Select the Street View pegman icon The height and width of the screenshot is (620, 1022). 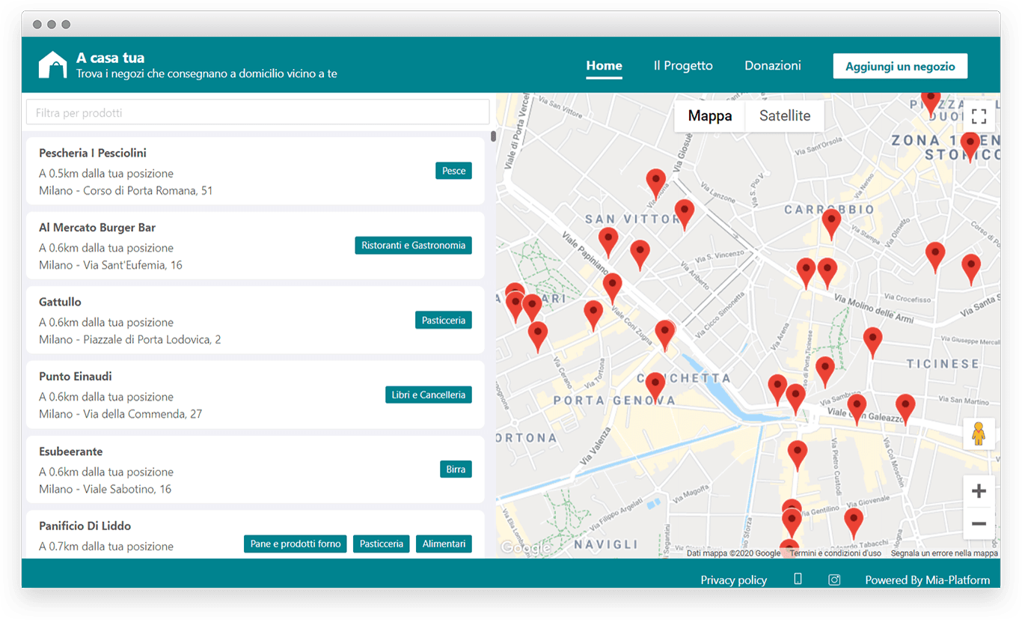pos(979,434)
